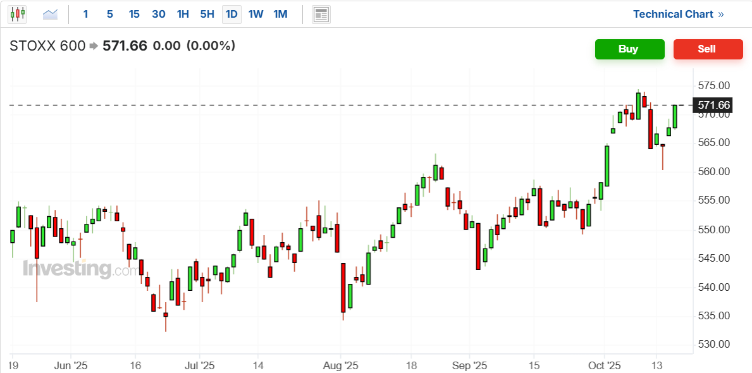Set the chart to 1H timeframe
752x373 pixels.
coord(183,14)
